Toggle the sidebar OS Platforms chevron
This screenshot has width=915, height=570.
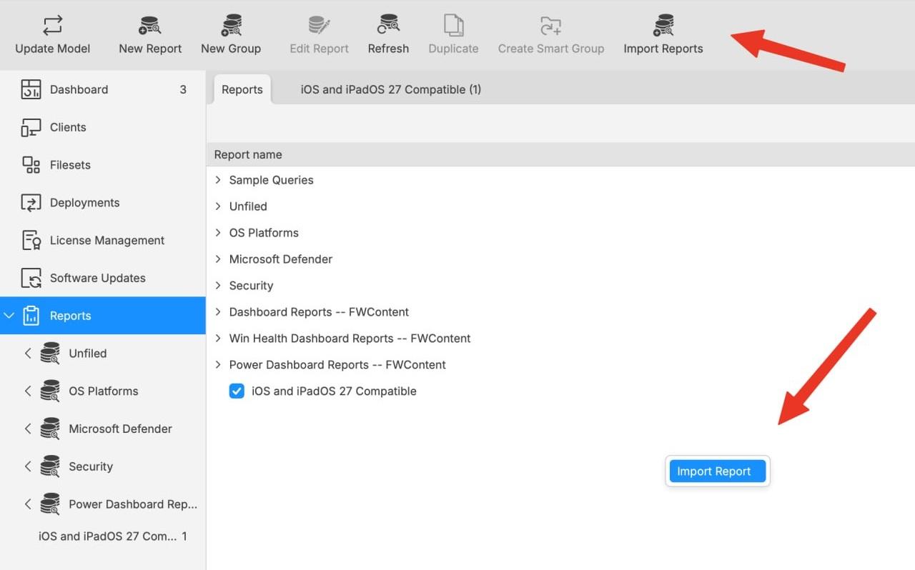28,391
